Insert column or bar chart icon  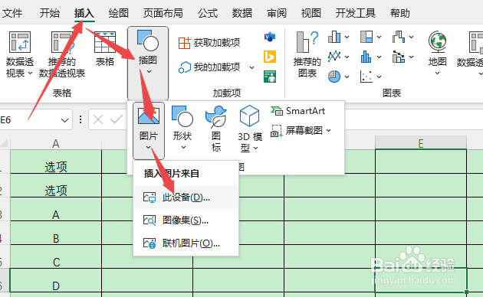334,37
